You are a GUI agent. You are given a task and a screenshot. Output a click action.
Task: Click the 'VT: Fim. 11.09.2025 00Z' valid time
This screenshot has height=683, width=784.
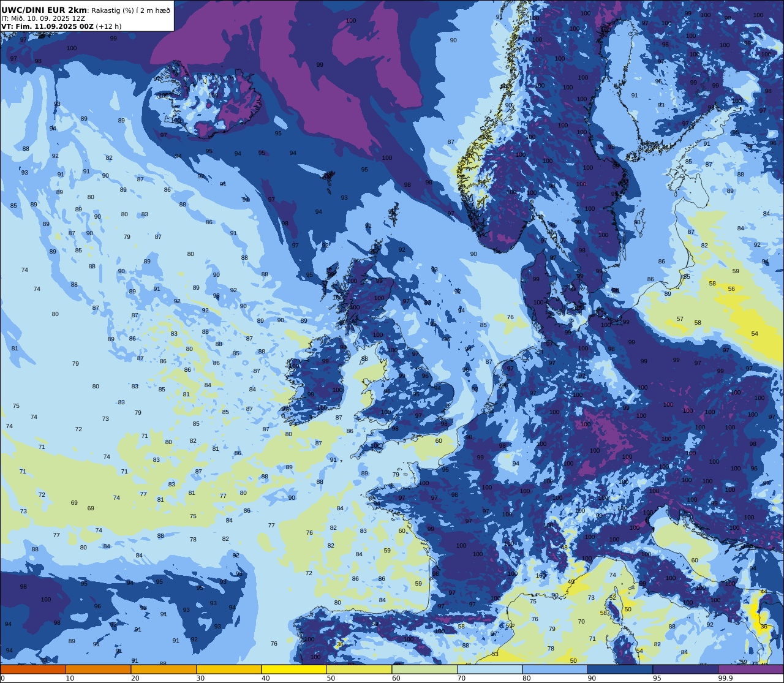coord(47,26)
